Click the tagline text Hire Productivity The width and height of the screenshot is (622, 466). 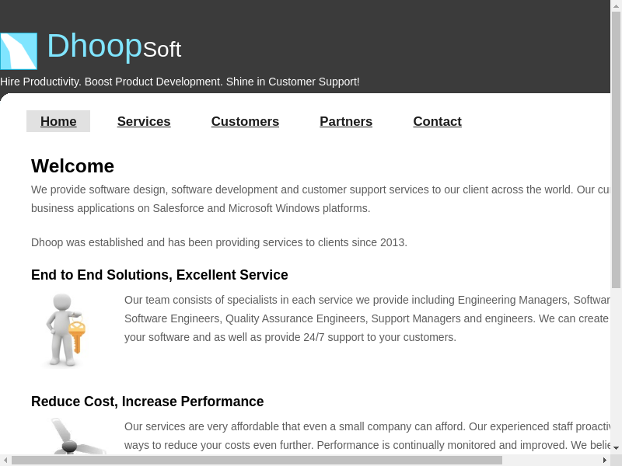click(x=180, y=82)
